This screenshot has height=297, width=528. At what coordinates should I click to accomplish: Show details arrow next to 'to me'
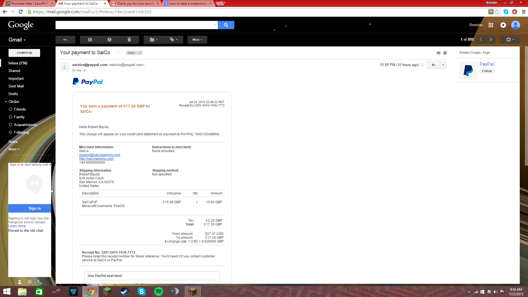tap(84, 71)
